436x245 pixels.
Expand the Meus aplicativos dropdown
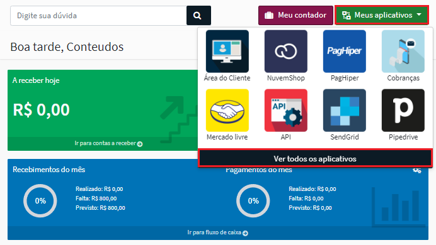point(382,15)
